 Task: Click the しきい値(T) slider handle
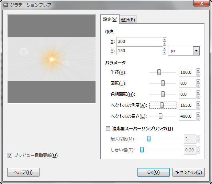click(x=142, y=150)
